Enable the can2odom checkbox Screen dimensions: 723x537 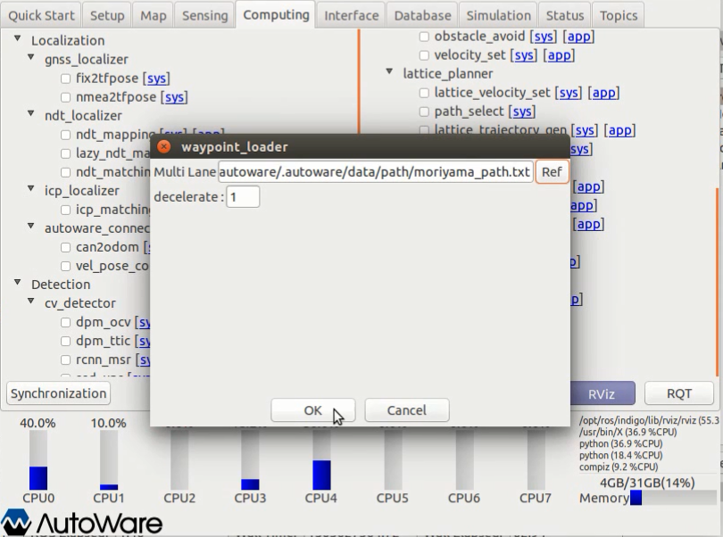tap(65, 247)
